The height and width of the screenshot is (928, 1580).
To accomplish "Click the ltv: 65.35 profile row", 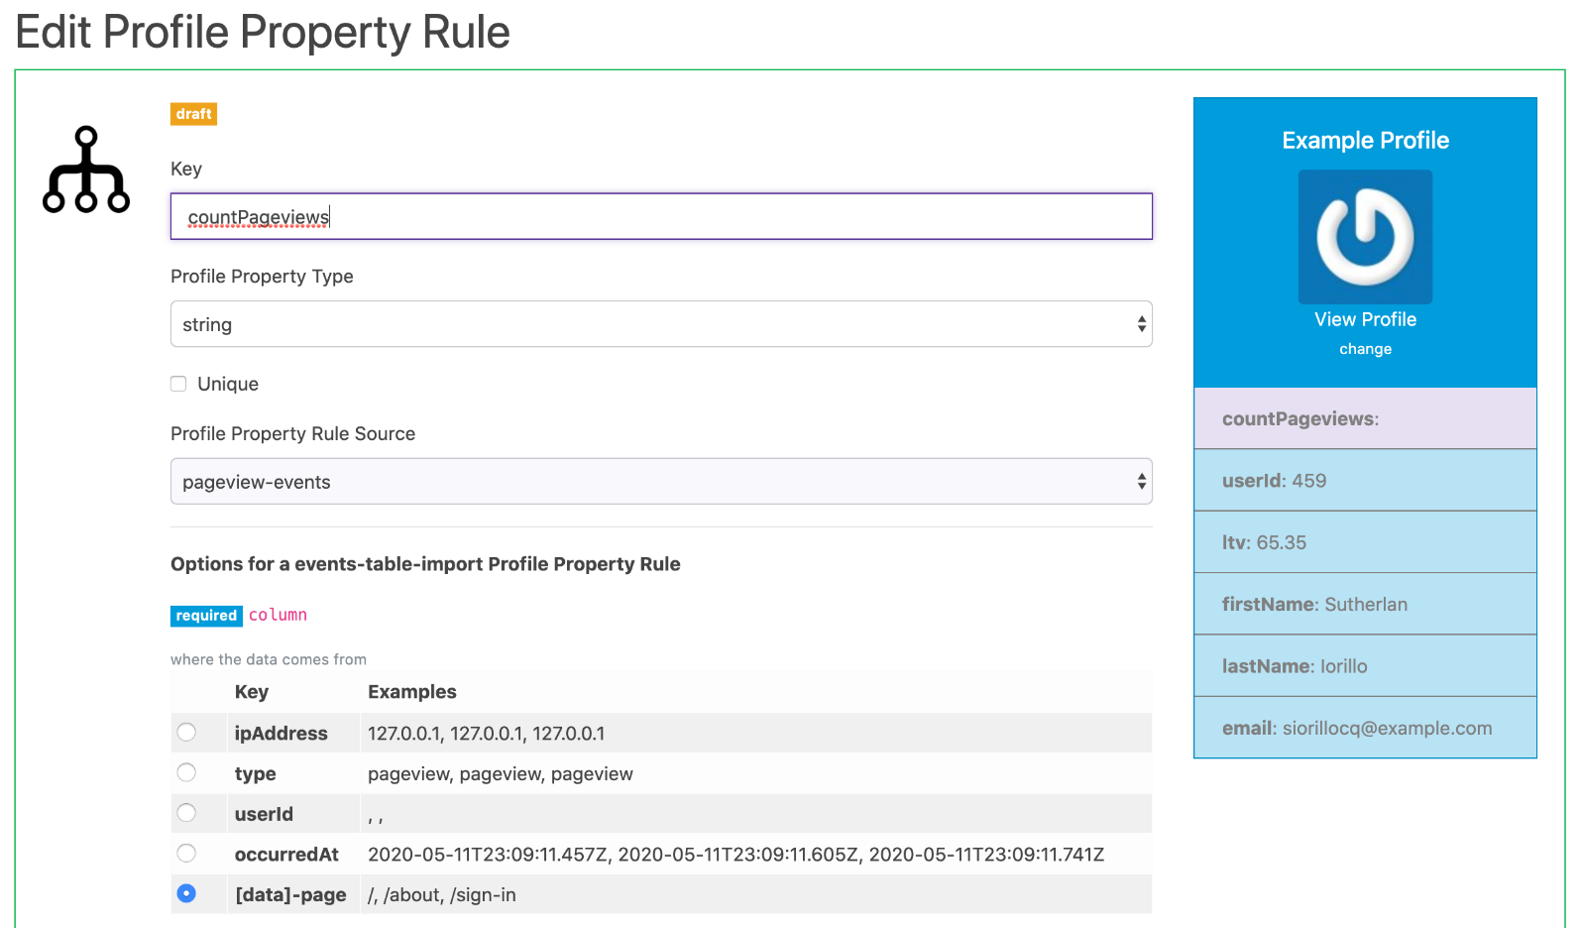I will 1365,542.
